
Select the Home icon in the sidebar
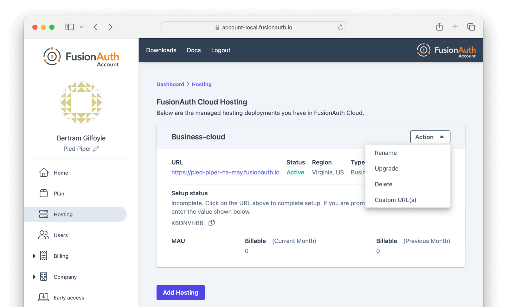(x=43, y=172)
